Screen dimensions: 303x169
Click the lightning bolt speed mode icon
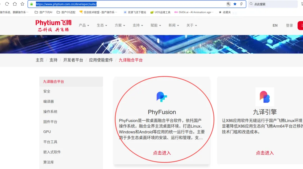(241, 4)
